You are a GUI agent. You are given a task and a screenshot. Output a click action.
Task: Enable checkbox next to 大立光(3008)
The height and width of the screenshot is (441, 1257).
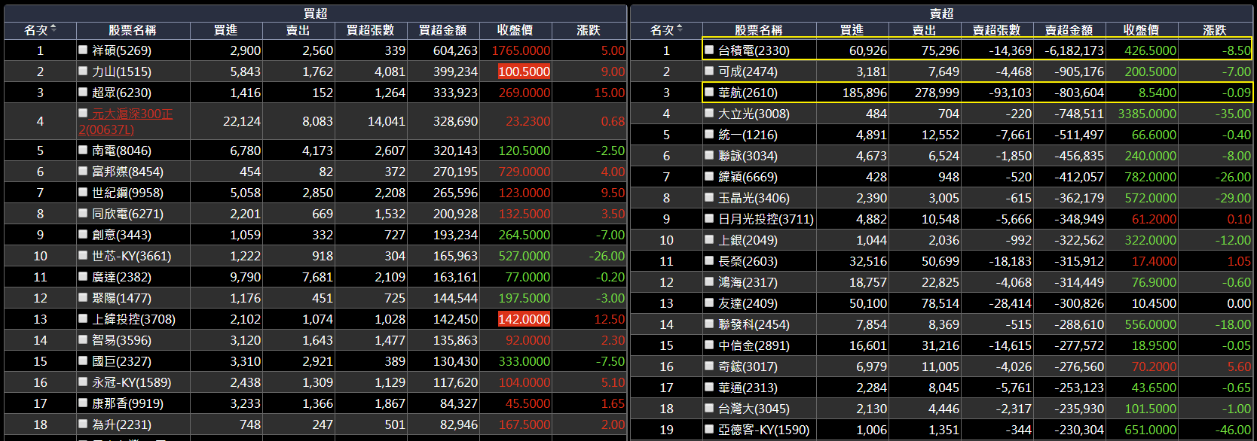709,113
